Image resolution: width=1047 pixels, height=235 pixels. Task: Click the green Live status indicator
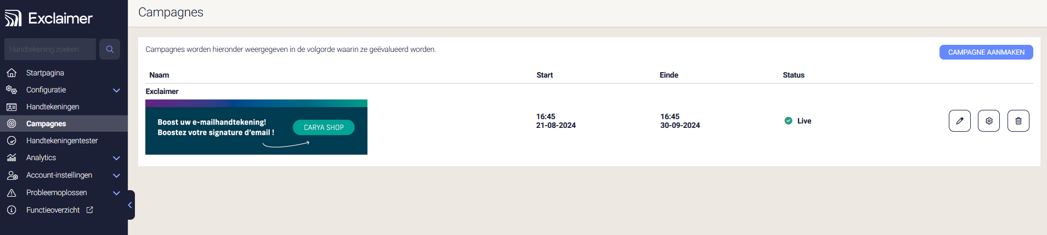point(788,121)
